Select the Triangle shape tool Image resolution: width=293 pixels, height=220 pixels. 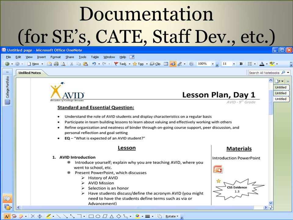pos(112,216)
